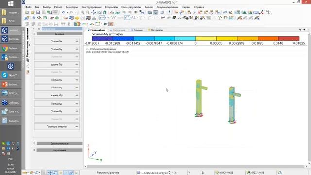Click the legend value -0.019087

click(92, 43)
